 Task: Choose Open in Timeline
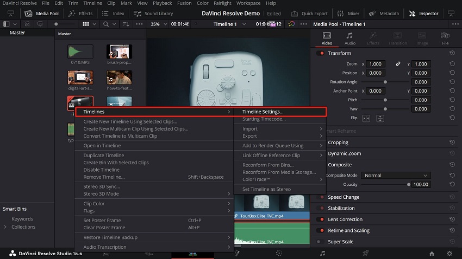(x=154, y=145)
